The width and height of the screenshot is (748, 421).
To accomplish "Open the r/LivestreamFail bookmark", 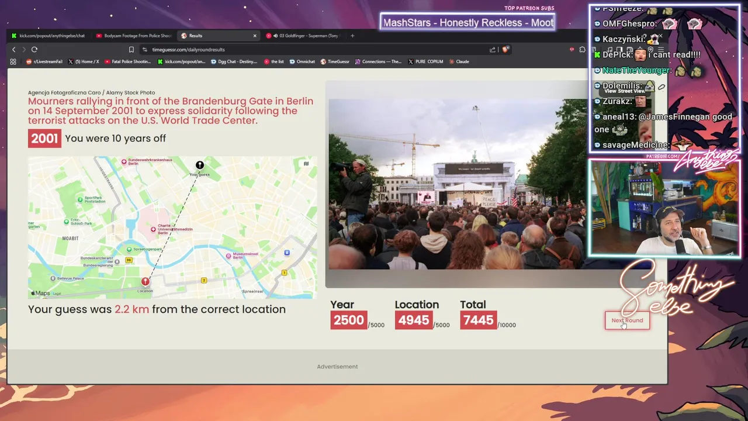I will point(44,61).
